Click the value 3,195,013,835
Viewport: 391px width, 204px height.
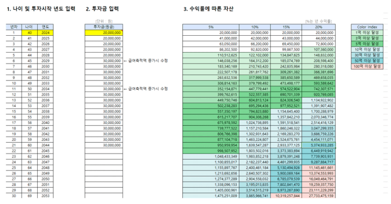coord(255,185)
